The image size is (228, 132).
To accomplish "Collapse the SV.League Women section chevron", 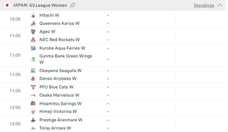I will (220, 5).
